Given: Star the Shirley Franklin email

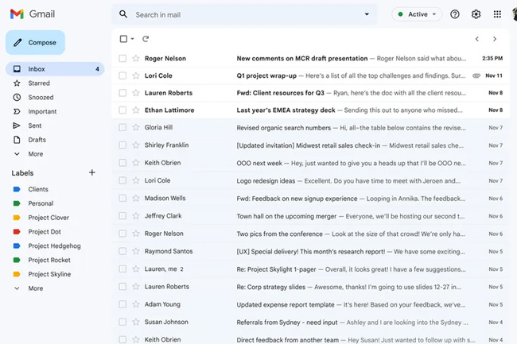Looking at the screenshot, I should (136, 145).
